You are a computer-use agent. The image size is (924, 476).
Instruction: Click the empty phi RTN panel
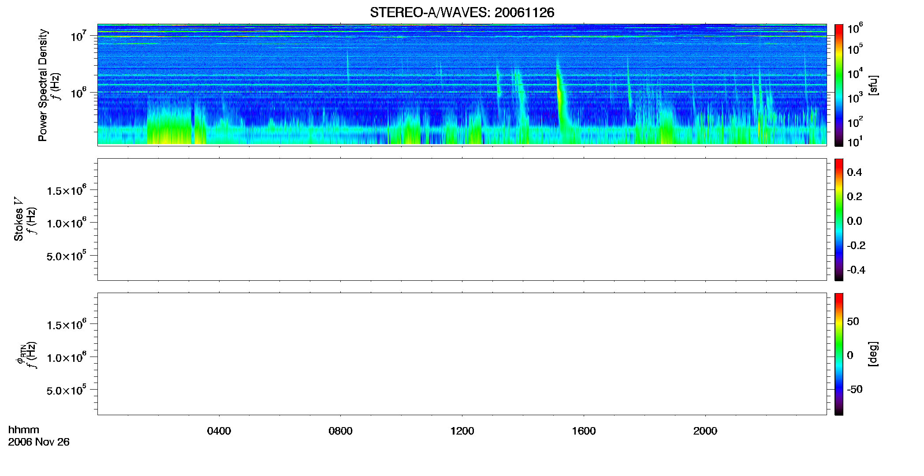point(462,354)
